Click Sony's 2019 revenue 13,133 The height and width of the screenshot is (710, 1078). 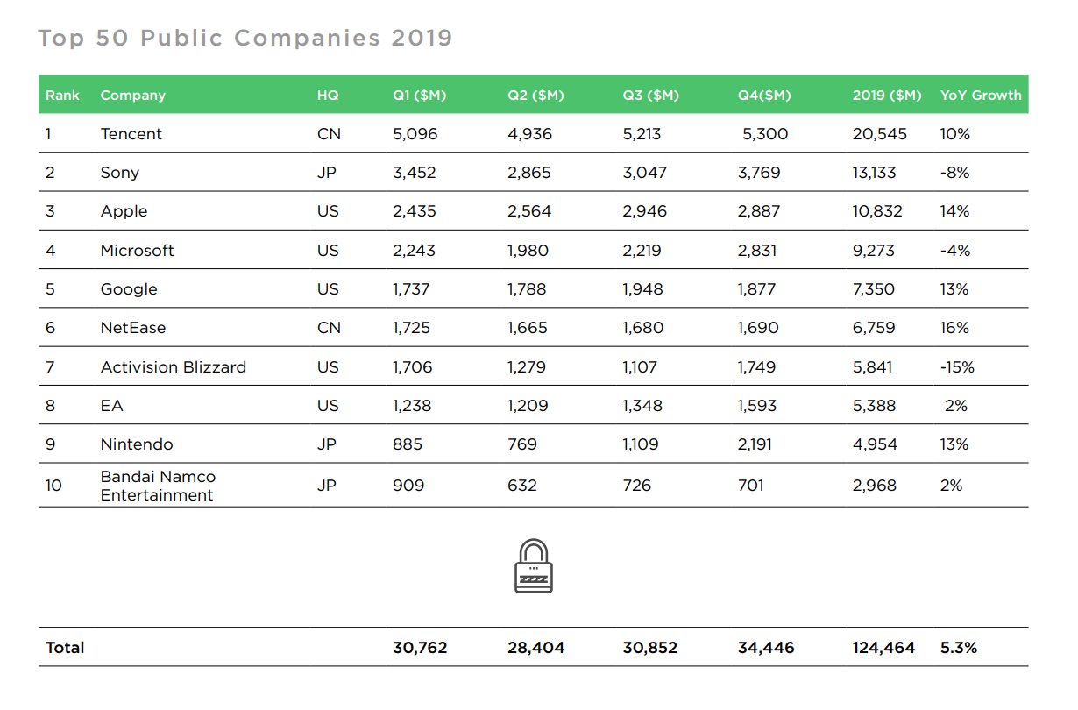pyautogui.click(x=875, y=173)
